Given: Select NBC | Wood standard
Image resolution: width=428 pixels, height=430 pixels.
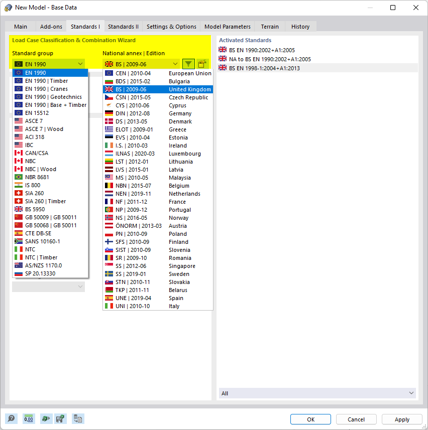Looking at the screenshot, I should tap(51, 169).
